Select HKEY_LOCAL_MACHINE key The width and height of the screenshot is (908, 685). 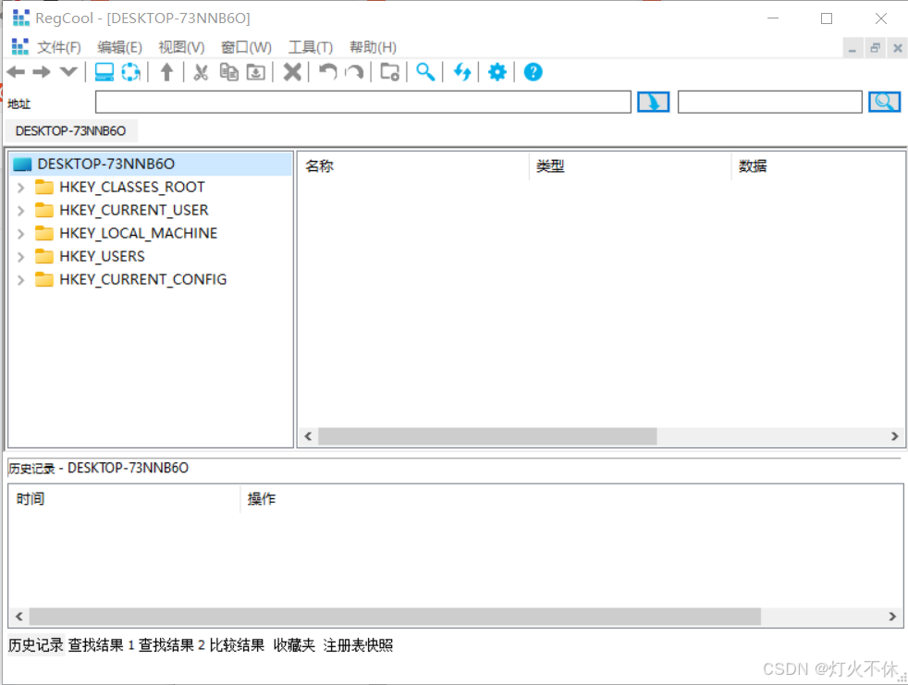pos(139,233)
